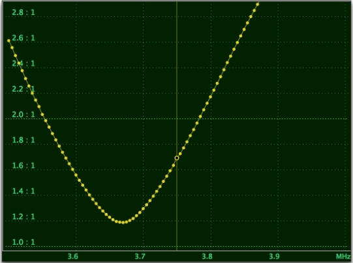This screenshot has width=353, height=263.
Task: Click the 3.9 frequency axis label
Action: (275, 256)
